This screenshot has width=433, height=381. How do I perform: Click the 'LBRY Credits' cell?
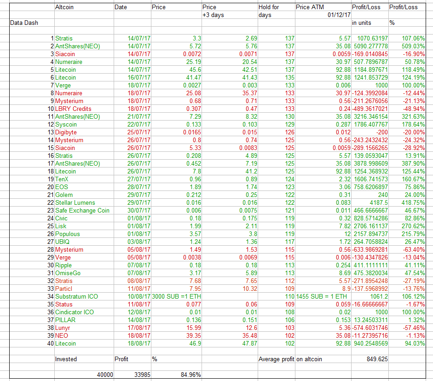coord(84,109)
